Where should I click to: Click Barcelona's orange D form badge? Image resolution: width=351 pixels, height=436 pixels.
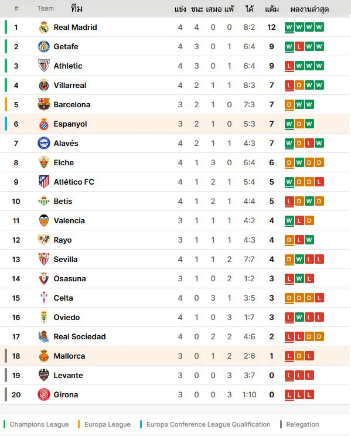click(289, 104)
